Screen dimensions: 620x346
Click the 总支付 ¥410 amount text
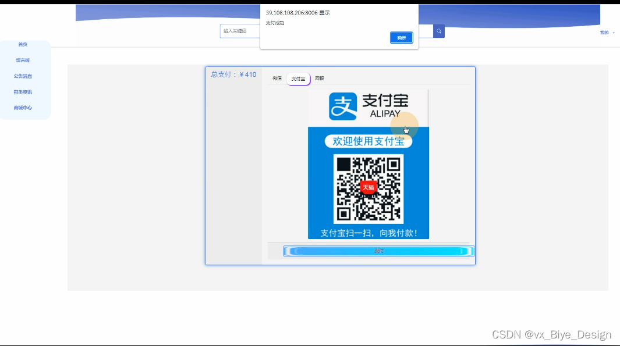(x=233, y=74)
